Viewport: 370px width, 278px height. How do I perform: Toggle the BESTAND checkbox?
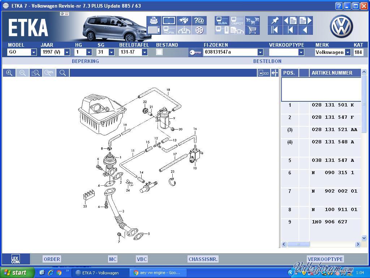(x=159, y=52)
